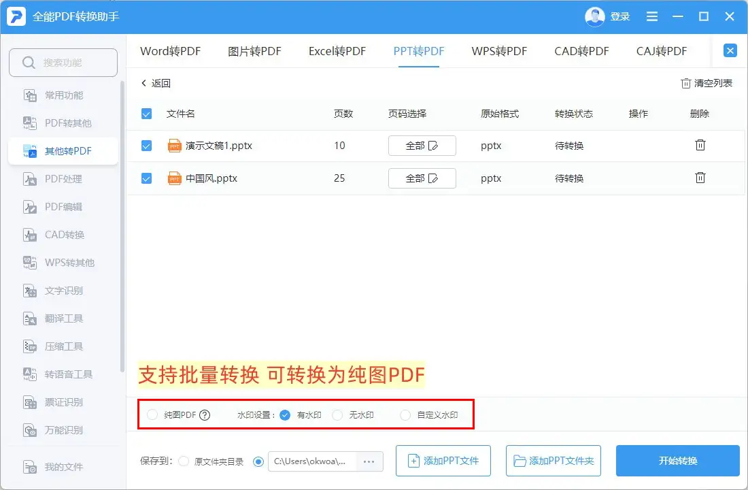Click the 压缩工具 sidebar icon
Screen dimensions: 748x490
(x=29, y=346)
